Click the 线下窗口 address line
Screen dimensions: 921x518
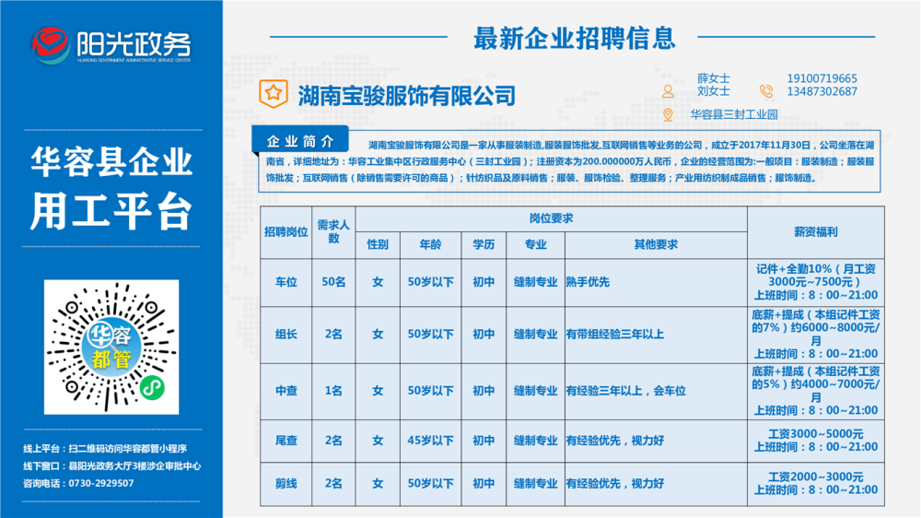click(x=112, y=466)
